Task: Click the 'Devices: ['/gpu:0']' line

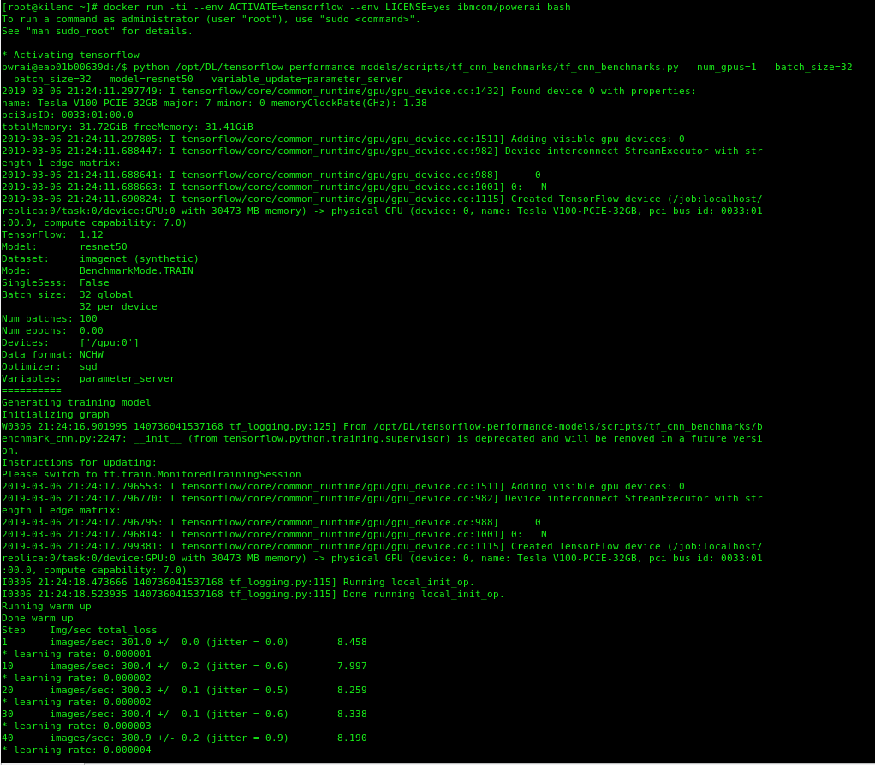Action: coord(70,343)
